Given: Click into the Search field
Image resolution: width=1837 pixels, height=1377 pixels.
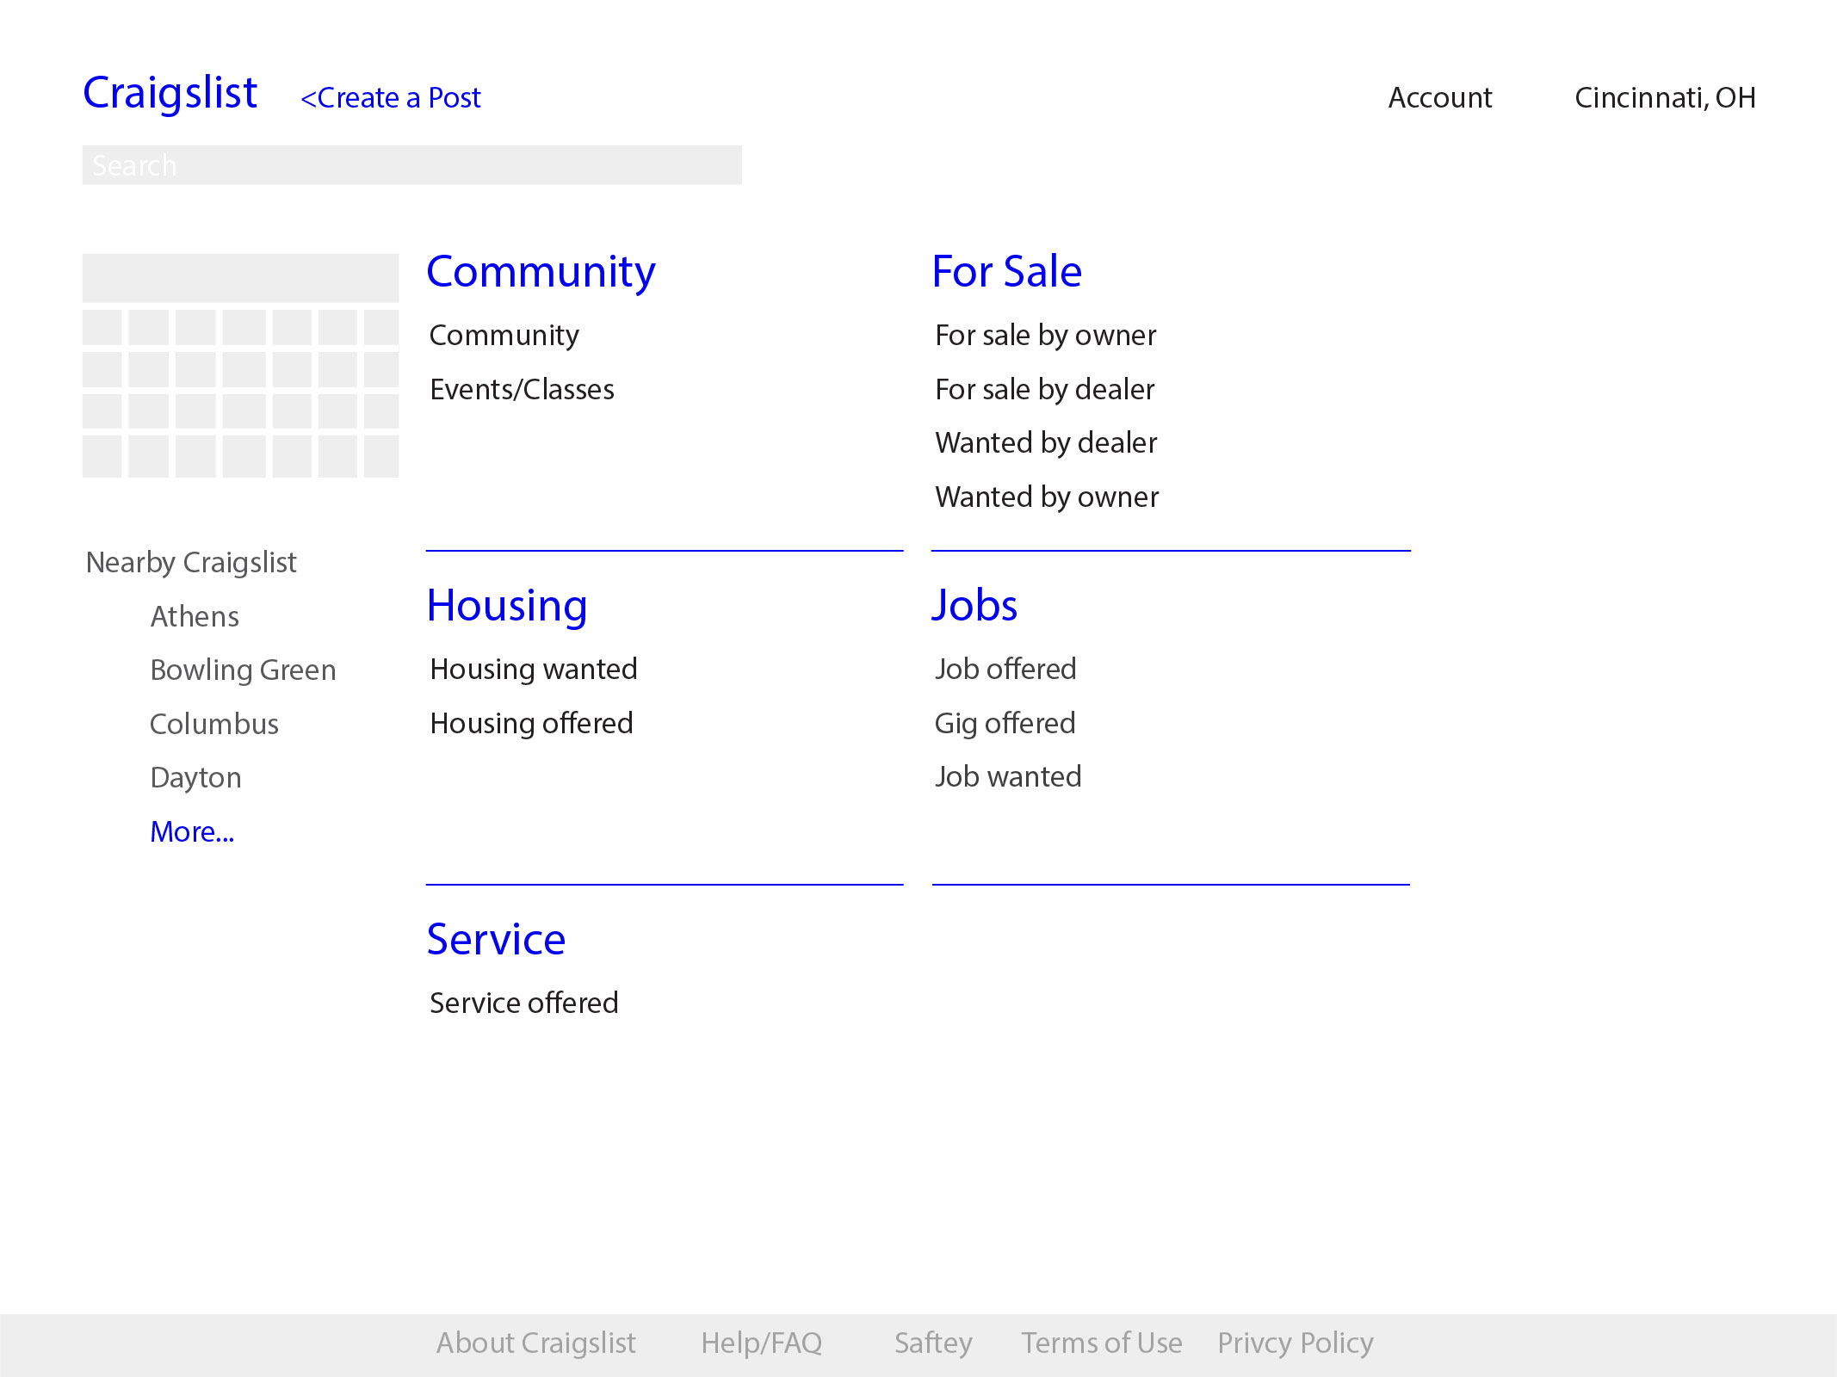Looking at the screenshot, I should pos(411,165).
